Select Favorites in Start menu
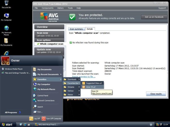Viewport: 170px width, 127px height. [x=47, y=79]
